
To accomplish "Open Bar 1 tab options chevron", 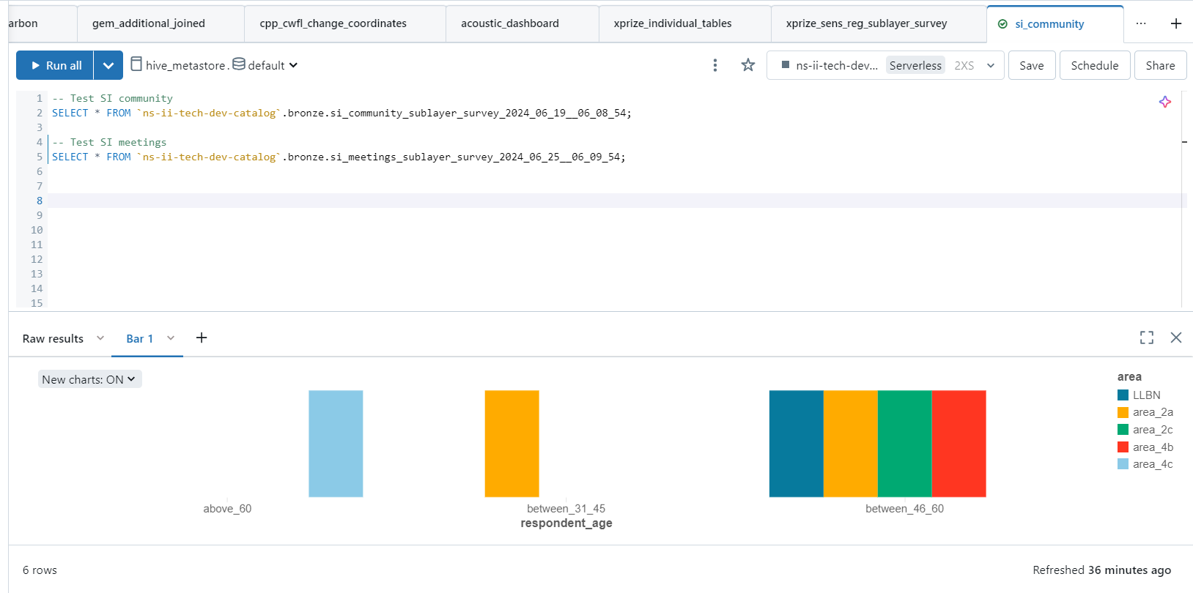I will click(x=171, y=338).
